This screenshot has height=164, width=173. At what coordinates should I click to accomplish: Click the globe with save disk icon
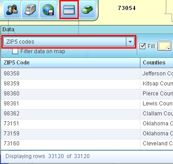(48, 10)
